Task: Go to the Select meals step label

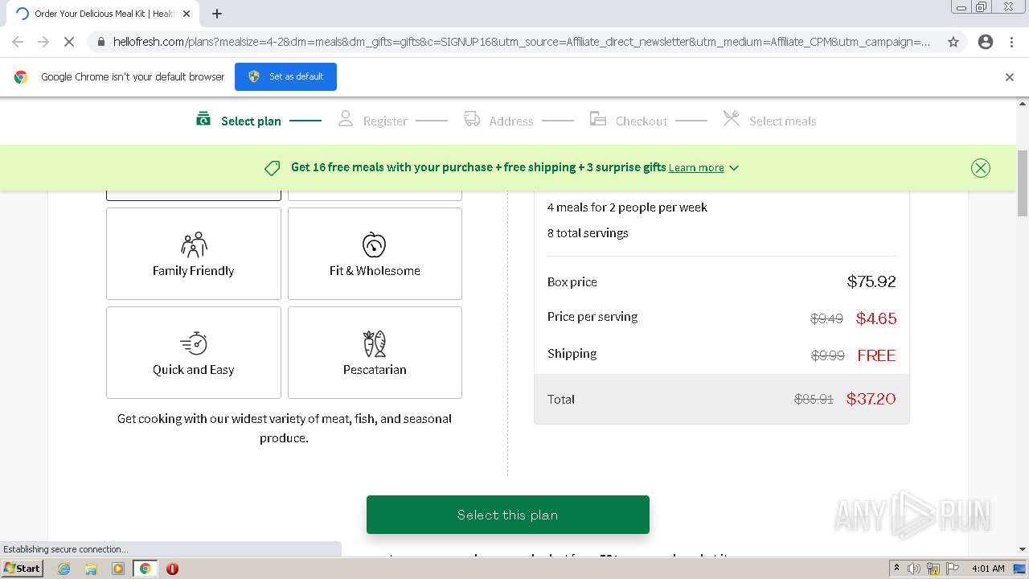Action: pos(782,121)
